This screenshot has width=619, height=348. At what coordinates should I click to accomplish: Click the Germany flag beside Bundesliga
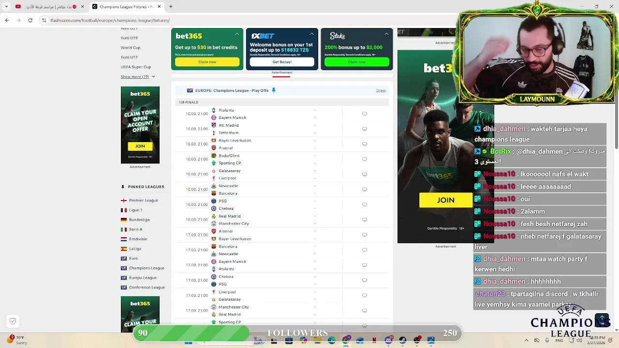click(x=124, y=219)
